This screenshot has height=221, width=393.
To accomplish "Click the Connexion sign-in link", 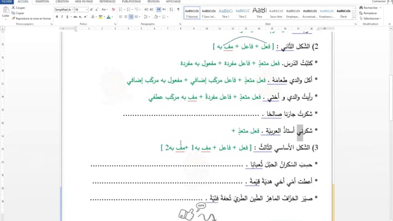I will pyautogui.click(x=379, y=1).
